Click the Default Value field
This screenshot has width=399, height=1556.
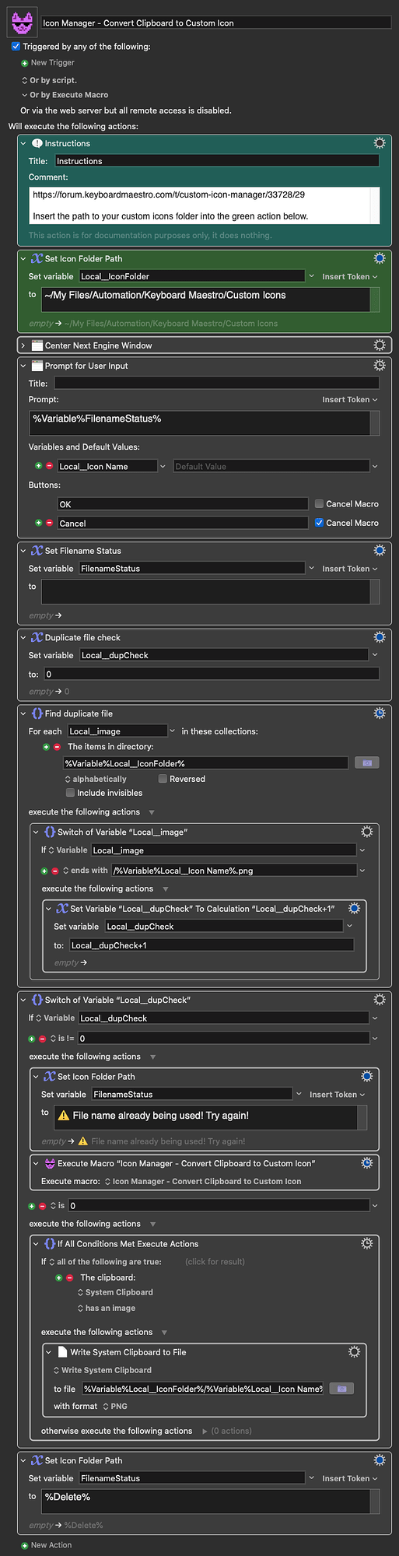click(271, 466)
